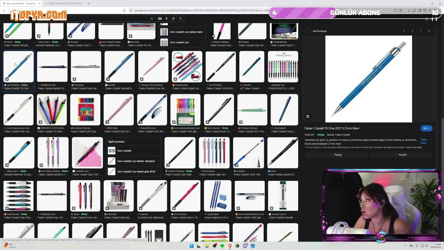444x250 pixels.
Task: Open the Windows Start menu
Action: point(191,246)
